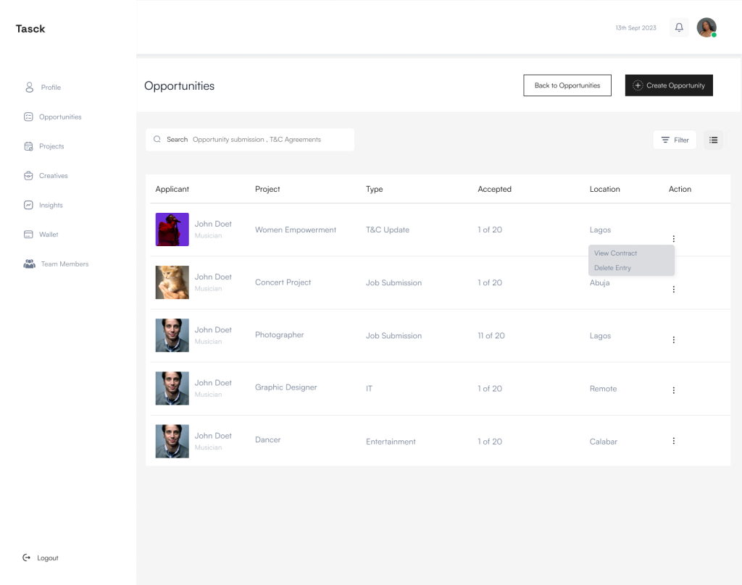Click Back to Opportunities button
Viewport: 742px width, 585px height.
coord(567,85)
